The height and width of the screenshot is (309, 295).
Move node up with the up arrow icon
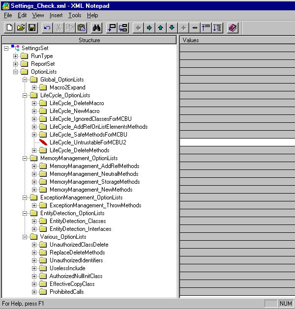coord(161,28)
